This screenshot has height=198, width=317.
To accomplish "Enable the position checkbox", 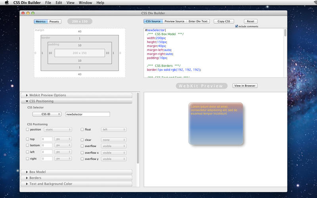I will click(x=27, y=129).
